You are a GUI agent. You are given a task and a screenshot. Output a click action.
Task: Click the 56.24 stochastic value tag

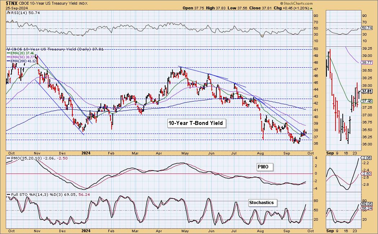367,208
